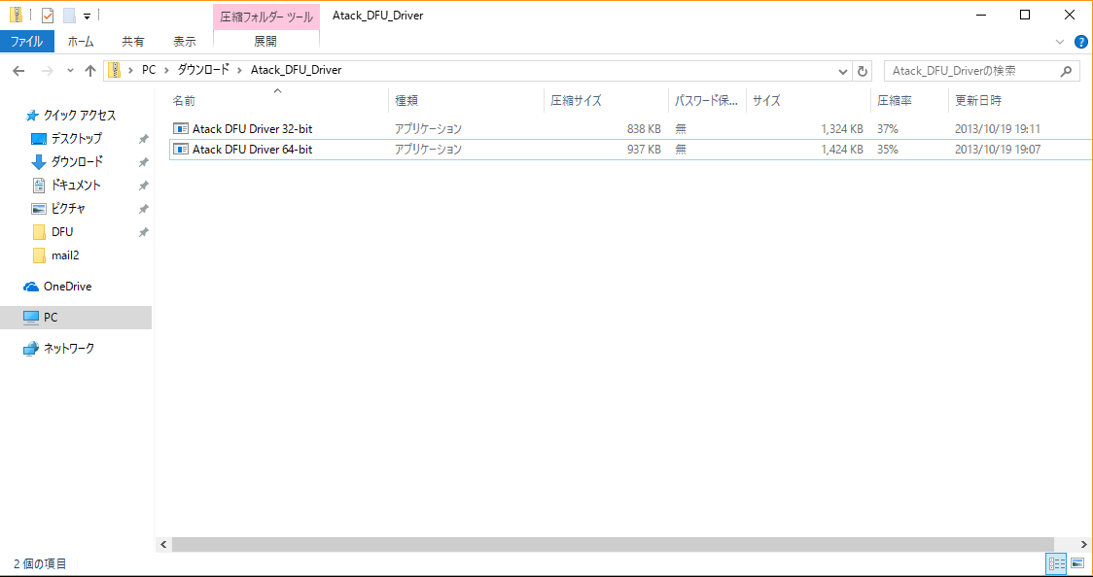1093x577 pixels.
Task: Open the ファイル menu tab
Action: tap(26, 42)
